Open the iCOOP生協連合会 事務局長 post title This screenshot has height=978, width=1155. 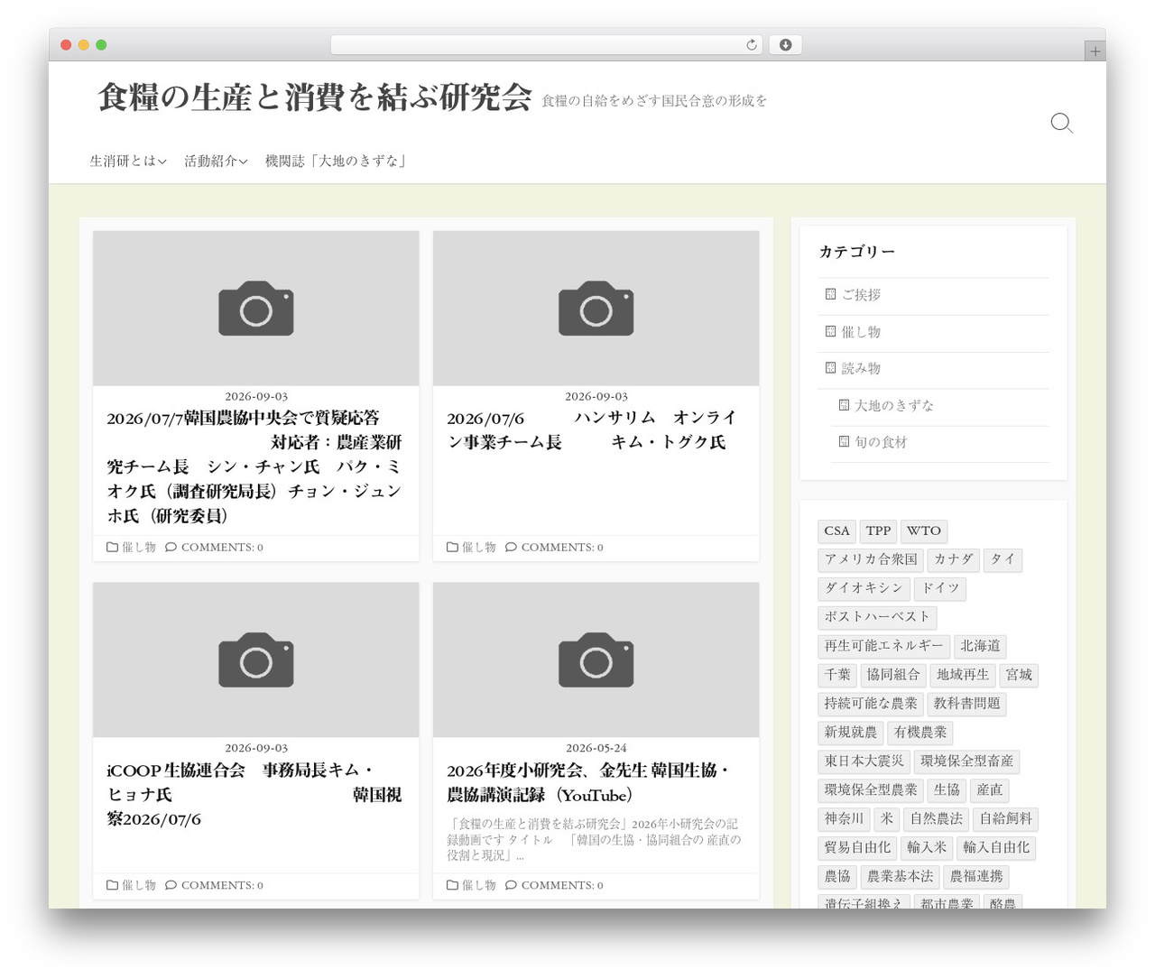255,794
